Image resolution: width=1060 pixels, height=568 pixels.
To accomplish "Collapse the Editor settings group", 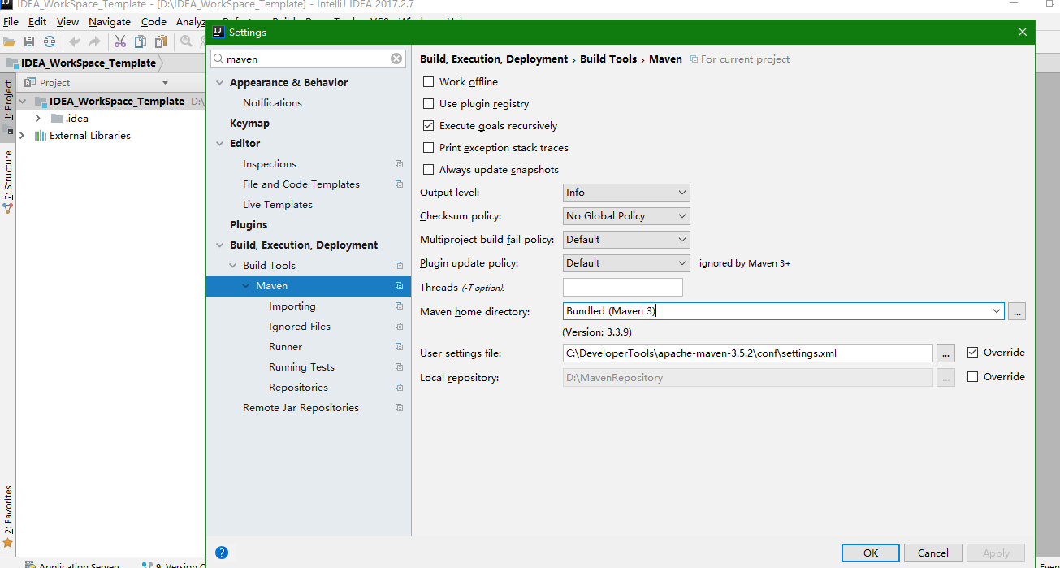I will pyautogui.click(x=220, y=144).
